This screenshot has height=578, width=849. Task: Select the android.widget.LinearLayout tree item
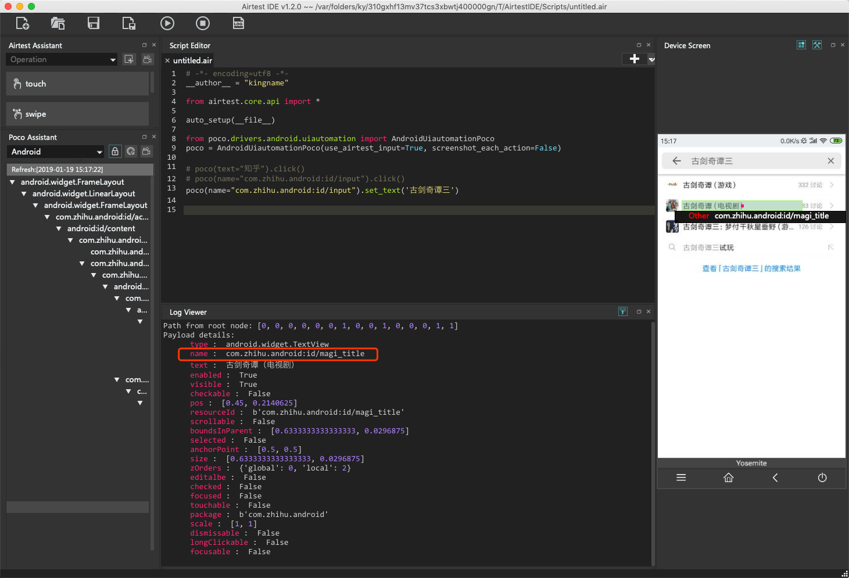(84, 193)
